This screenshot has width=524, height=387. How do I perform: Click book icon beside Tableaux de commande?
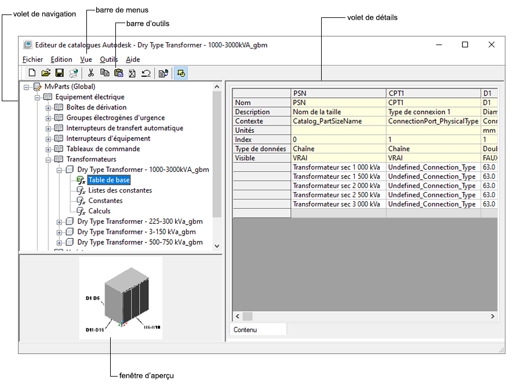[59, 149]
